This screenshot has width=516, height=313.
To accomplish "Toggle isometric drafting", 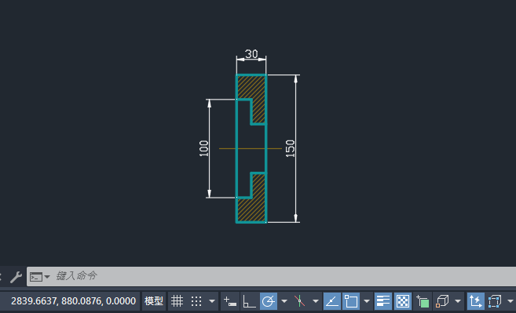I will pyautogui.click(x=299, y=300).
